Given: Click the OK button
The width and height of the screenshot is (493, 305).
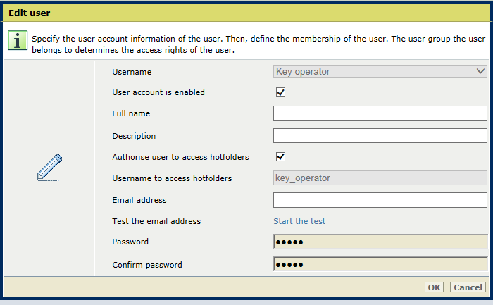Looking at the screenshot, I should click(434, 287).
